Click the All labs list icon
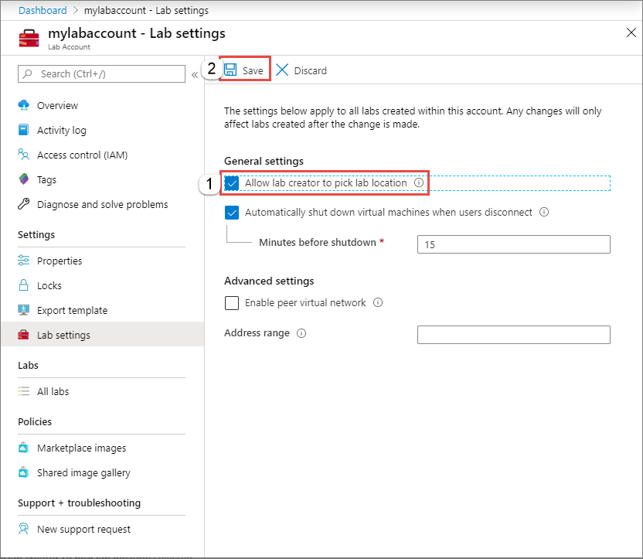Viewport: 643px width, 559px height. [x=24, y=391]
